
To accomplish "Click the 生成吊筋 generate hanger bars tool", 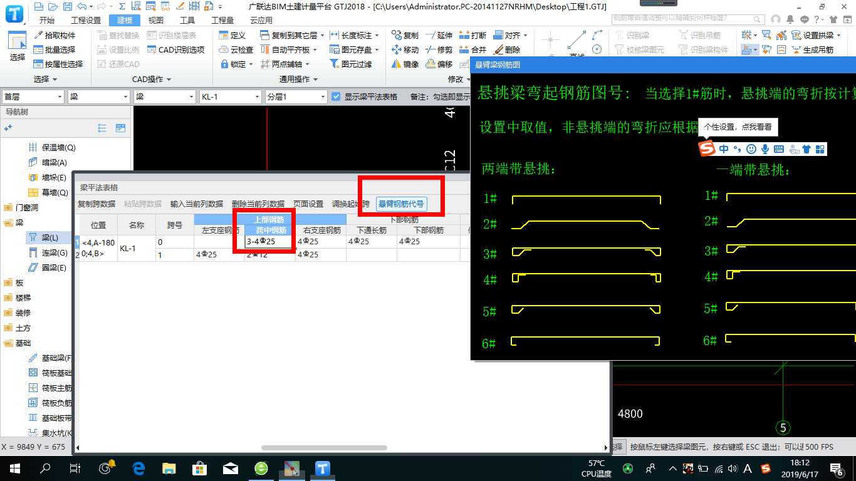I will point(813,49).
